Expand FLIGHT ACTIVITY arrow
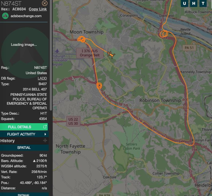The width and height of the screenshot is (212, 196). coord(45,134)
